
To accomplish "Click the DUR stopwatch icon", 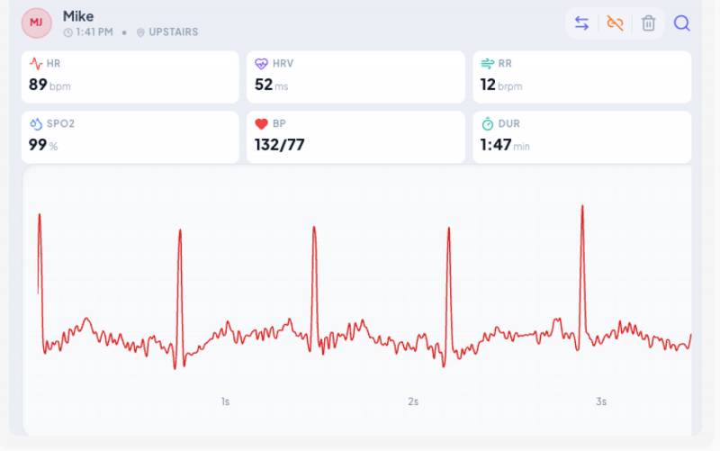I will [487, 124].
